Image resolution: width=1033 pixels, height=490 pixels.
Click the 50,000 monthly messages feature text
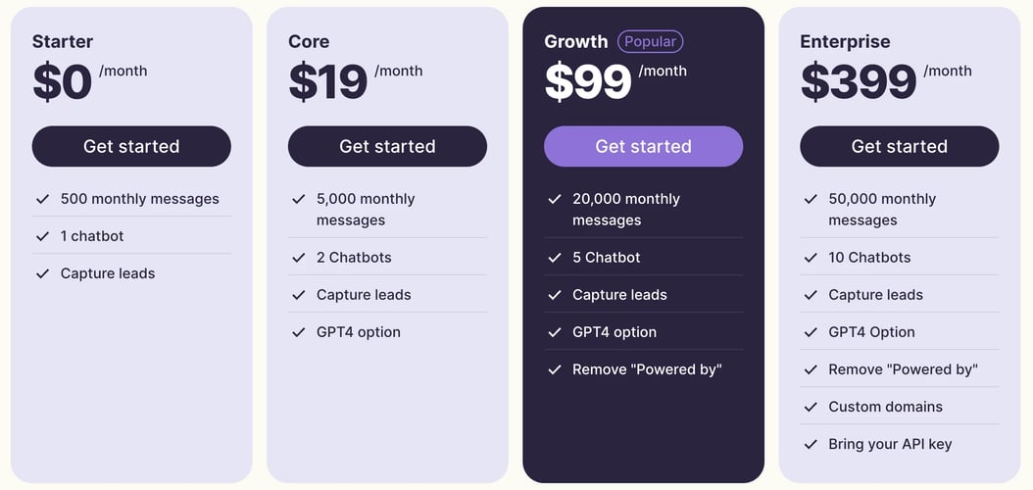882,210
